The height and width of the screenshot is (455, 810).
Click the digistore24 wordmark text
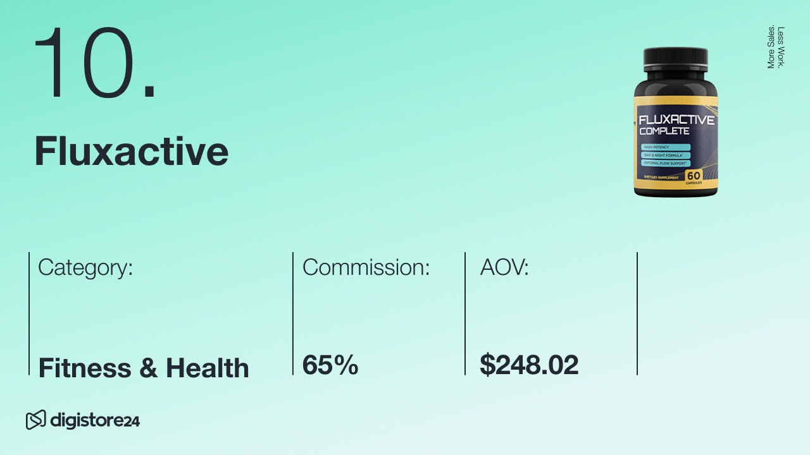[x=94, y=420]
